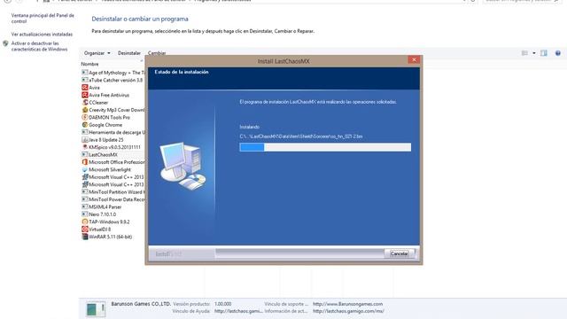Screen dimensions: 567x319
Task: Click the CCleaner program icon
Action: pyautogui.click(x=85, y=103)
